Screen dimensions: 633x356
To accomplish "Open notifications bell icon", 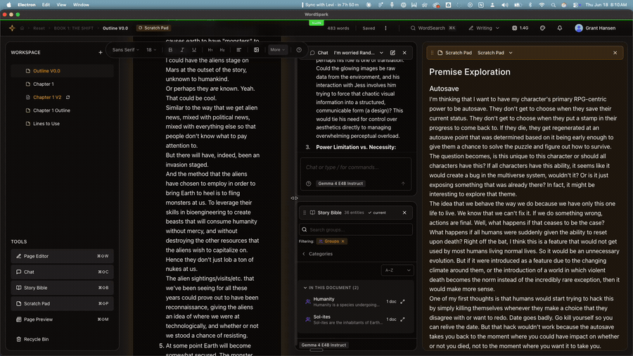I will point(560,28).
